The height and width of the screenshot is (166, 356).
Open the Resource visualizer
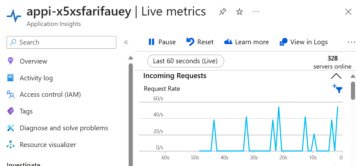pyautogui.click(x=48, y=144)
